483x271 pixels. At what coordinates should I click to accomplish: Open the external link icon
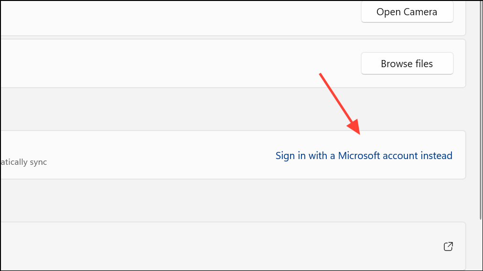[x=448, y=246]
